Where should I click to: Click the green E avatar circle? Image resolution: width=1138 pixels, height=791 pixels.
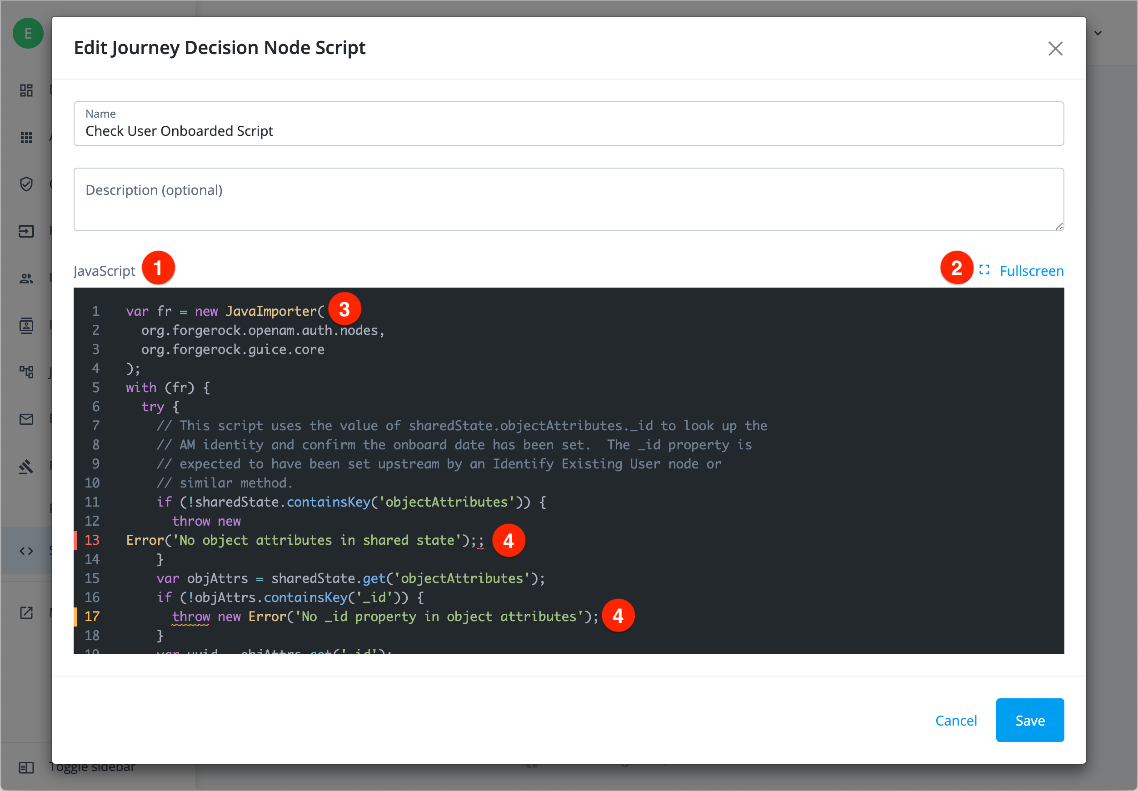point(28,33)
